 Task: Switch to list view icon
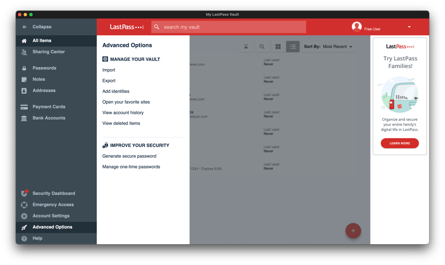click(292, 47)
